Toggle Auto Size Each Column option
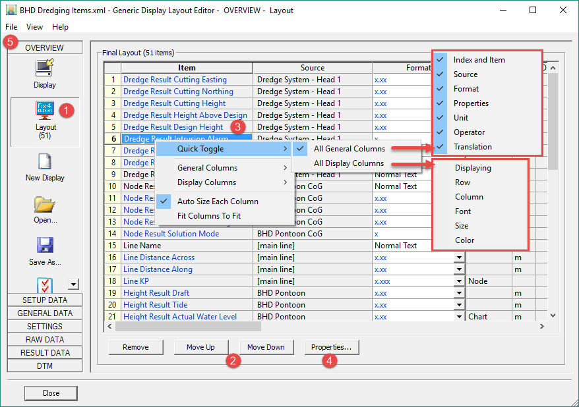Screen dimensions: 579x407 [218, 202]
